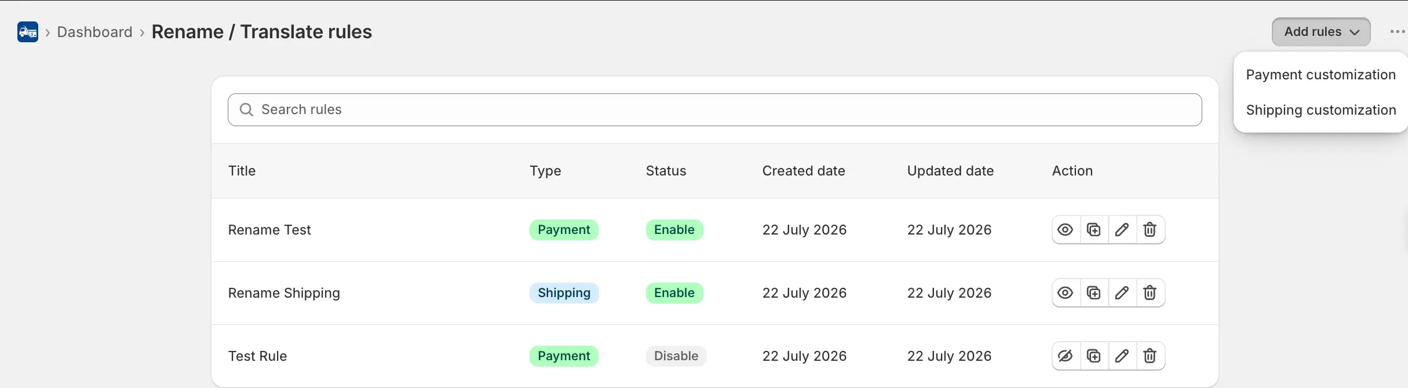Duplicate the Rename Shipping rule
This screenshot has width=1408, height=388.
coord(1094,293)
